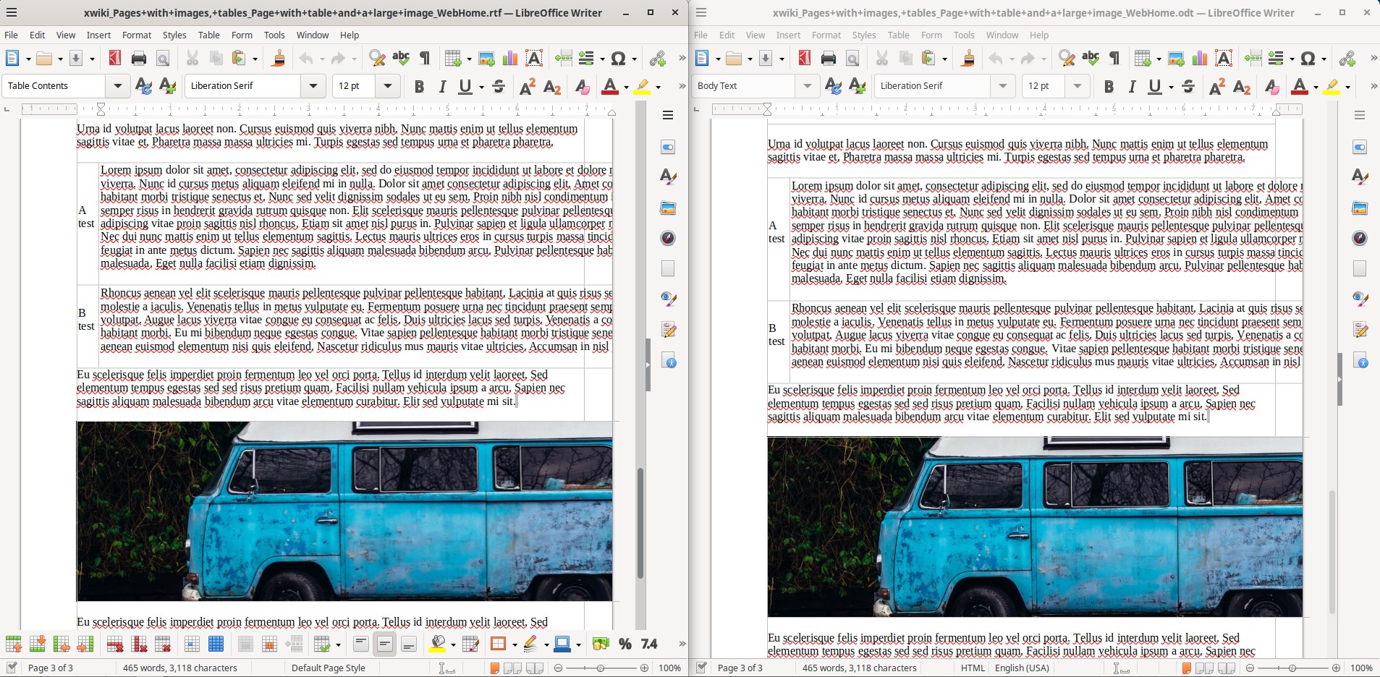Apply percent number format
Screen dimensions: 1380x677
click(x=625, y=644)
